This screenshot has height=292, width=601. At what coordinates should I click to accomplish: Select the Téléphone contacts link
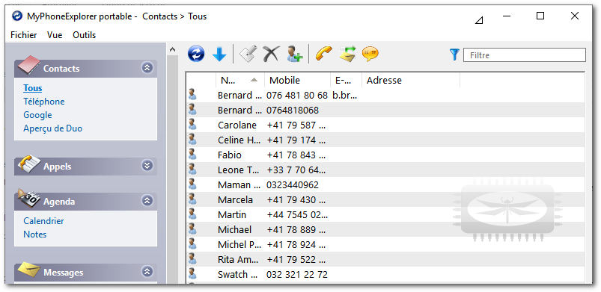point(44,102)
